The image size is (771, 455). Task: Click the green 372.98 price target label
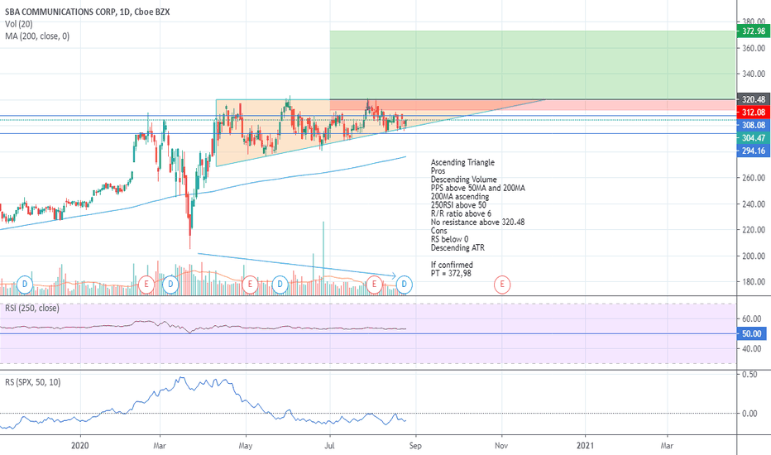pos(754,31)
